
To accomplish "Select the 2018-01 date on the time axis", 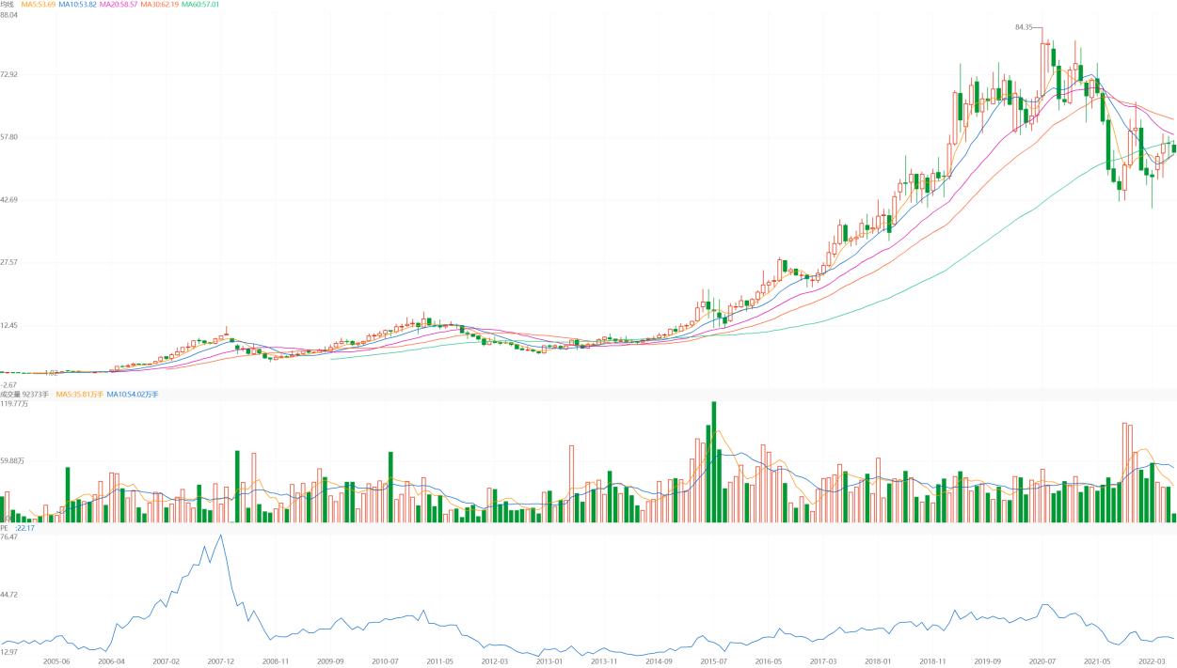I will click(x=878, y=661).
